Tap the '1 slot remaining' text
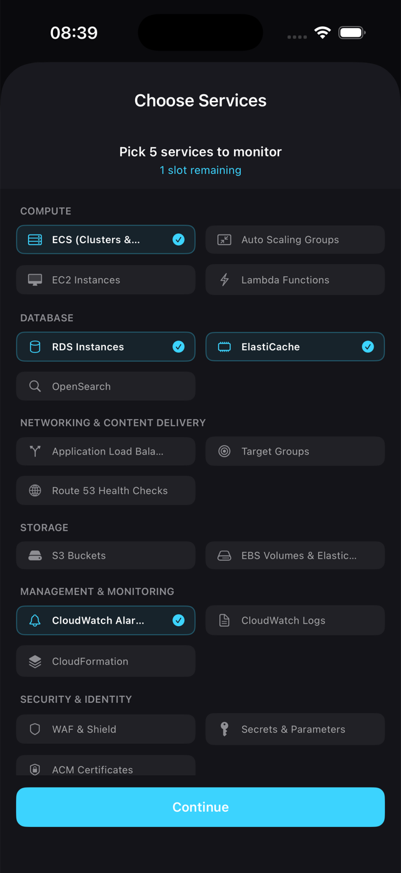401x873 pixels. click(x=200, y=170)
